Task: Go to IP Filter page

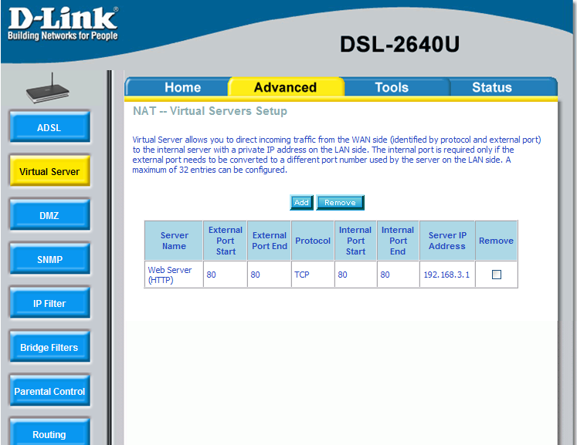Action: click(49, 303)
